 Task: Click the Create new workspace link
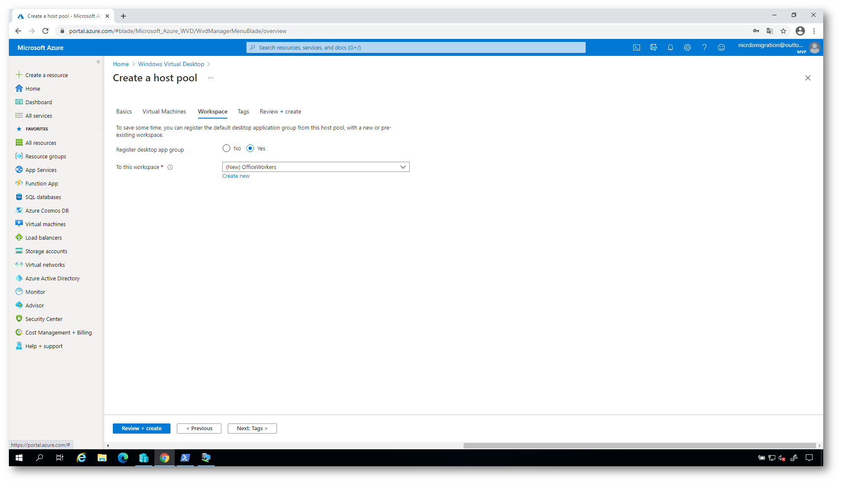pyautogui.click(x=236, y=176)
